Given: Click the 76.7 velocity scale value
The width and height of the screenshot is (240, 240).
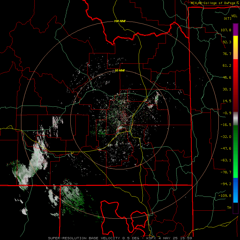Looking at the screenshot, I should coord(227,54).
